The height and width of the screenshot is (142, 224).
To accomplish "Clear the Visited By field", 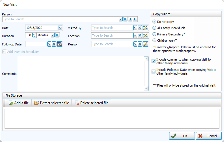I will pyautogui.click(x=140, y=28).
